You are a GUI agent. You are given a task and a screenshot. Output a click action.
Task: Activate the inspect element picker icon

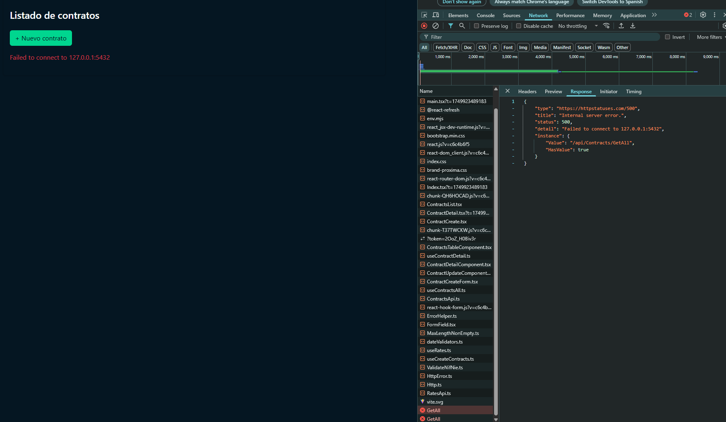[x=424, y=15]
